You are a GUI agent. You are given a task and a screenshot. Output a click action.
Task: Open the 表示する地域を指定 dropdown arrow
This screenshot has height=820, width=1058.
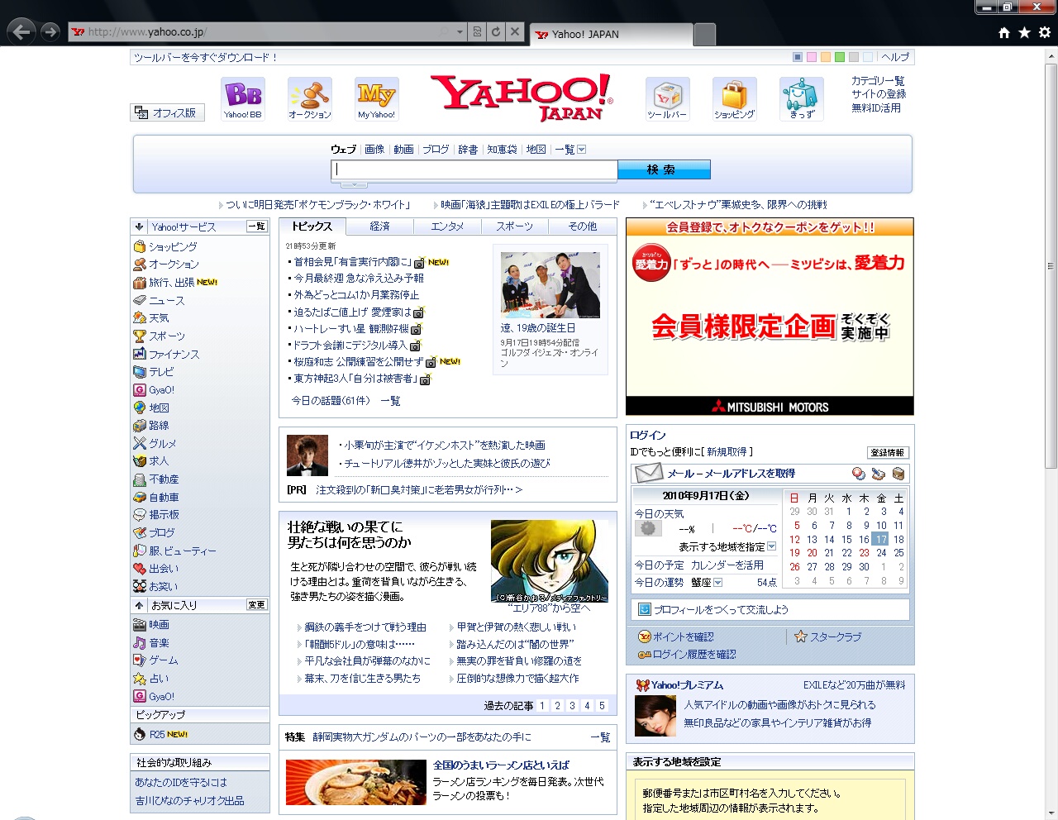point(771,546)
